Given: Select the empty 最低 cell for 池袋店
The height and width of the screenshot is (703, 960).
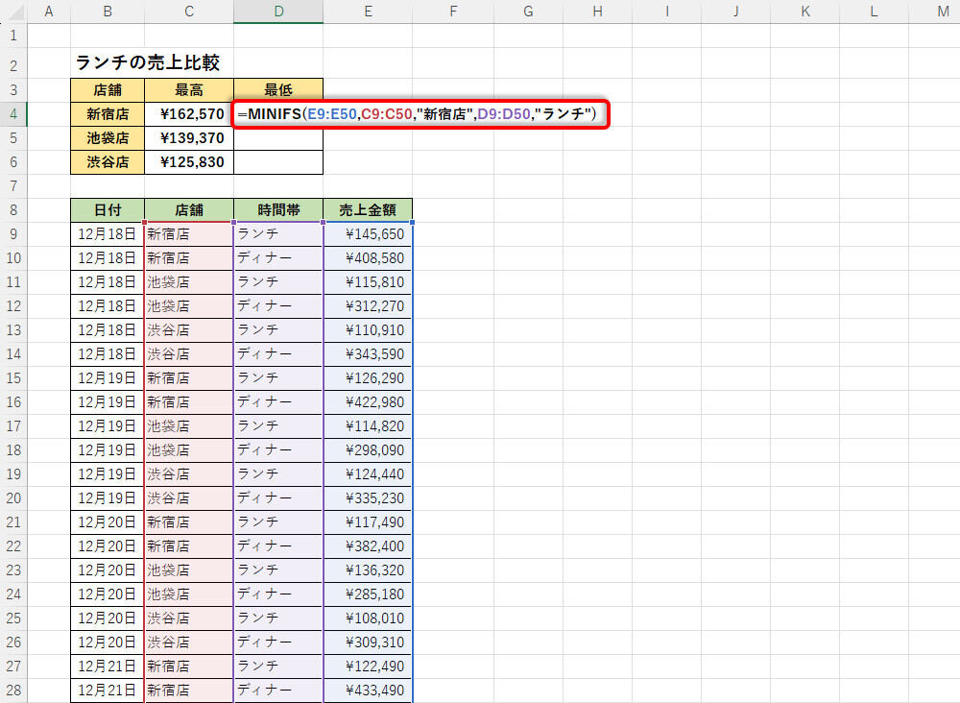Looking at the screenshot, I should (278, 138).
